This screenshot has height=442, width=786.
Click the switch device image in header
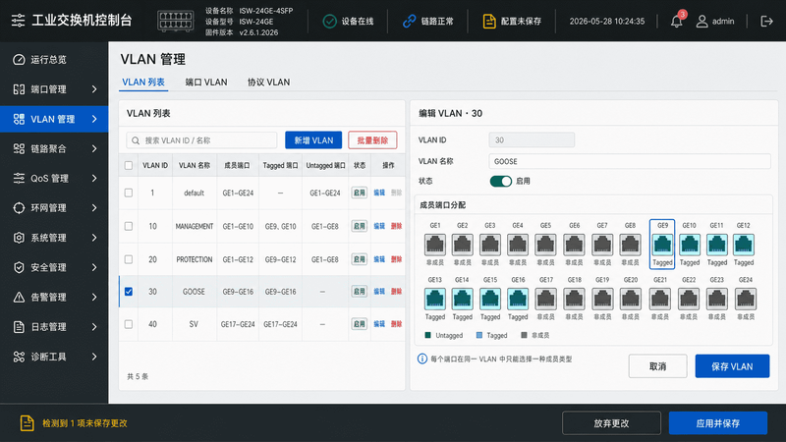click(x=176, y=21)
